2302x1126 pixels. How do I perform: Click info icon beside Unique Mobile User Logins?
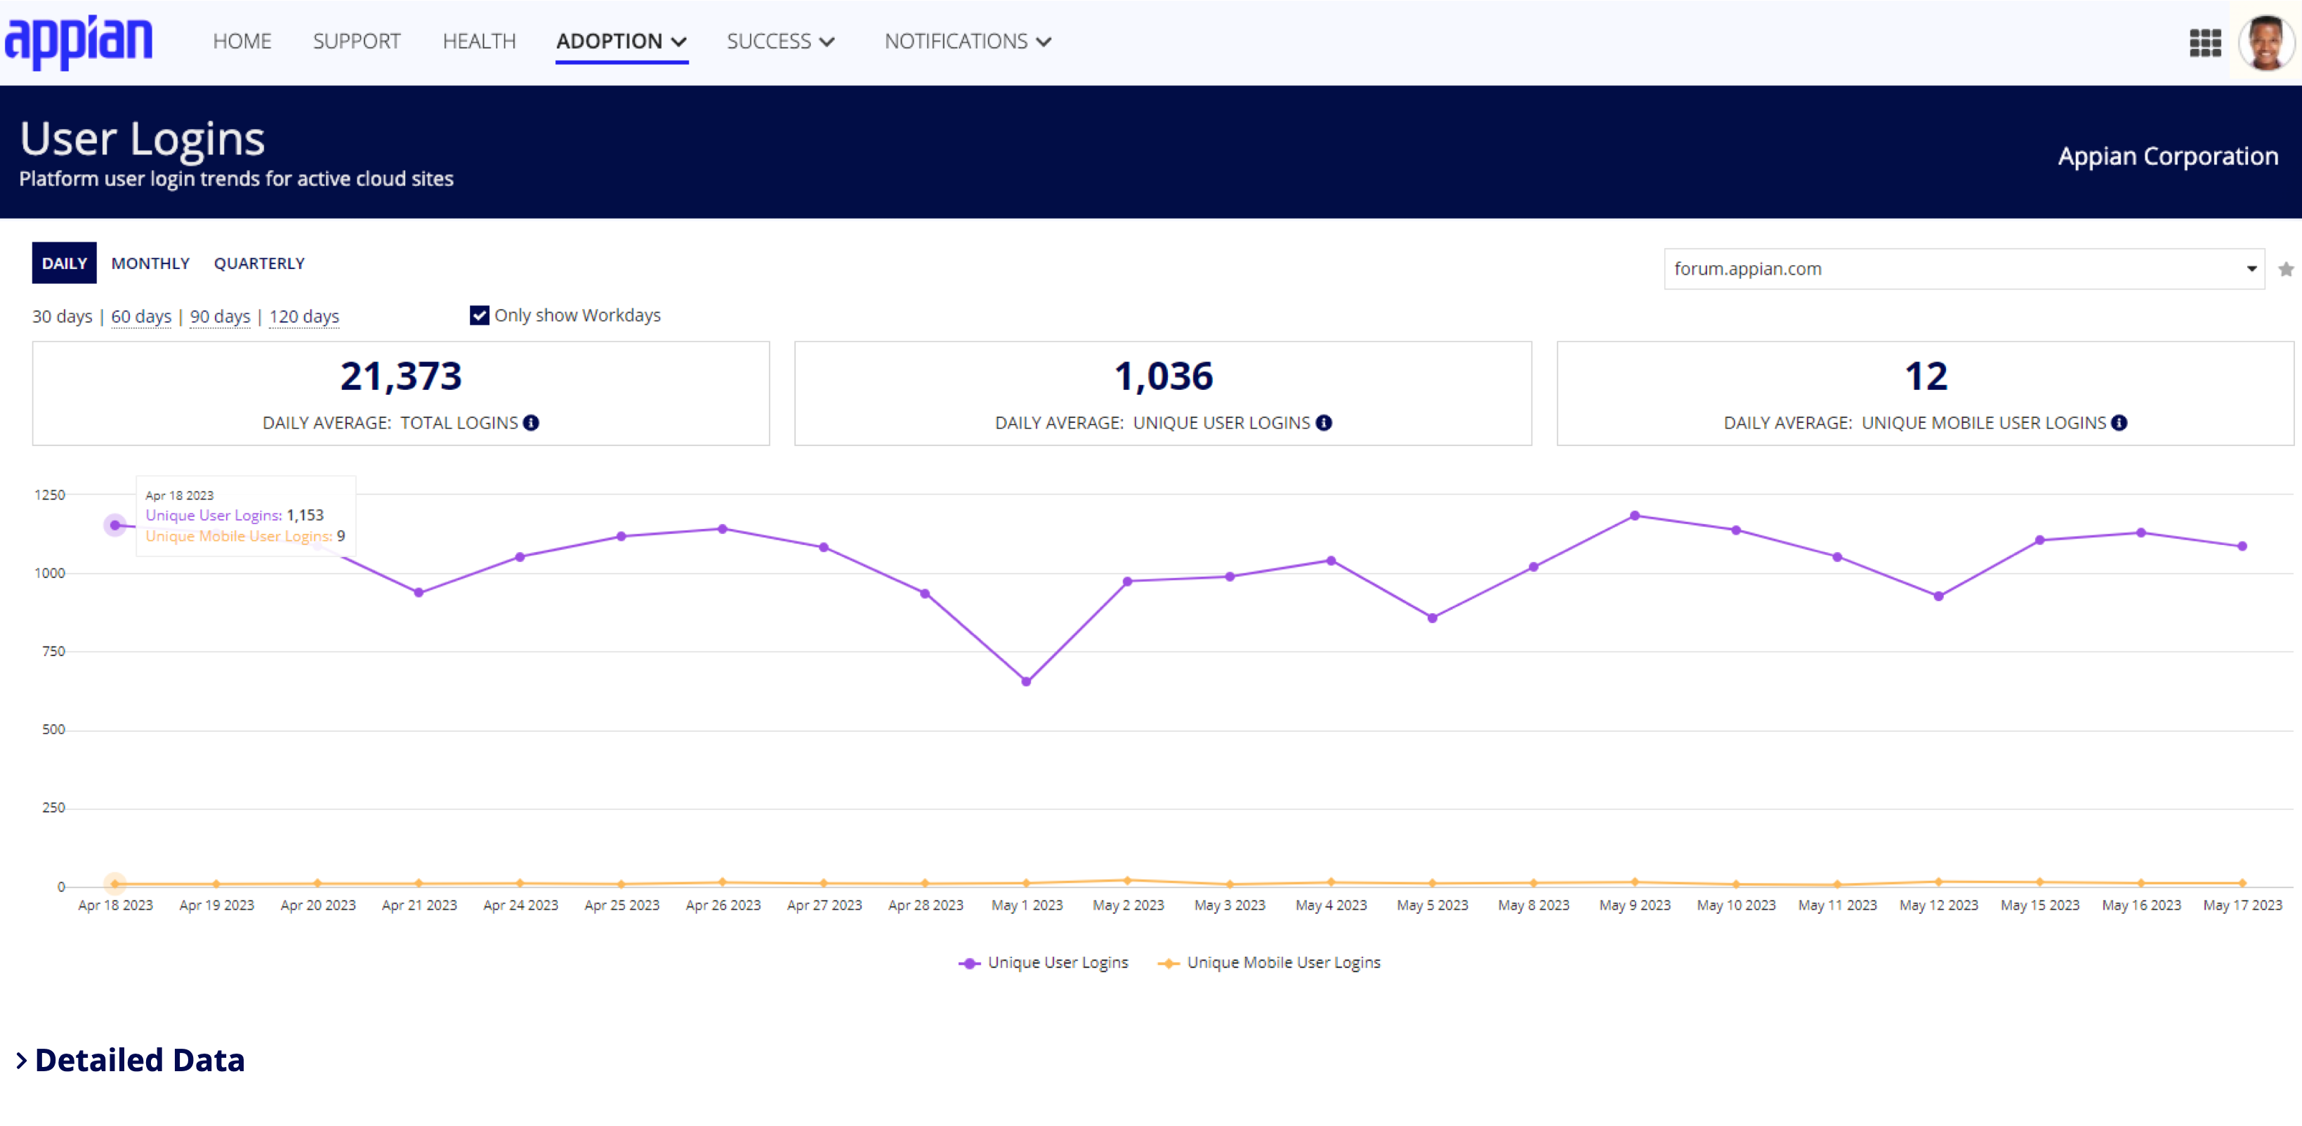click(2119, 423)
